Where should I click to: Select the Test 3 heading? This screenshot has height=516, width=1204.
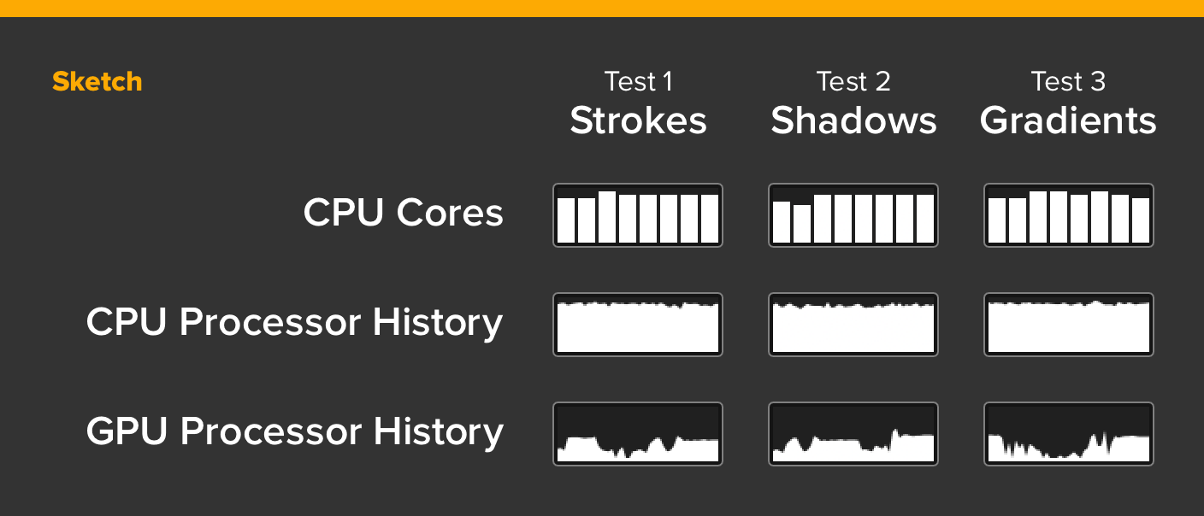pyautogui.click(x=1068, y=81)
